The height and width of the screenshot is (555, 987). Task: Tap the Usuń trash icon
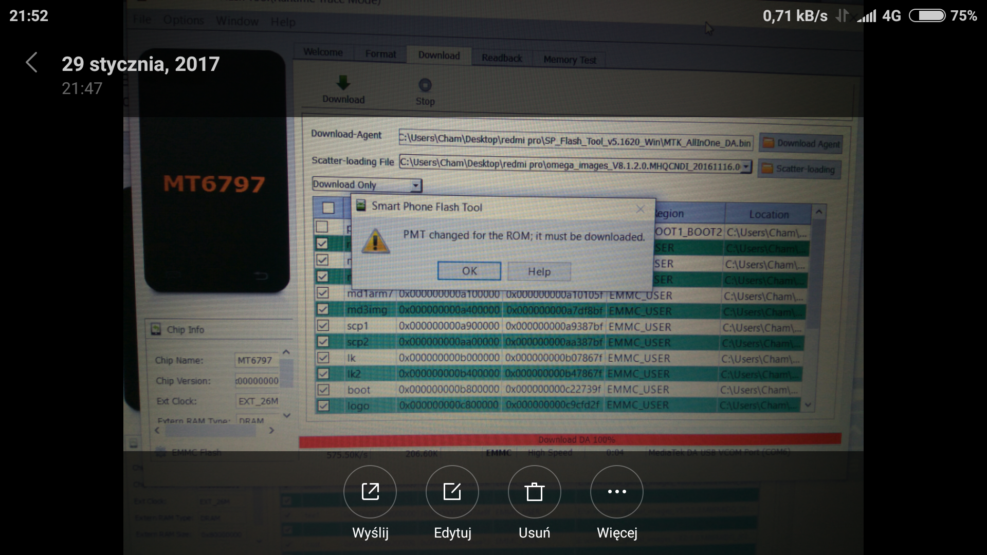(x=535, y=492)
